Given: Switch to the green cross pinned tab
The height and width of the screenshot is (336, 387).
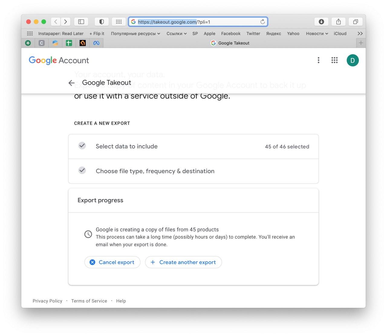Looking at the screenshot, I should coord(69,43).
